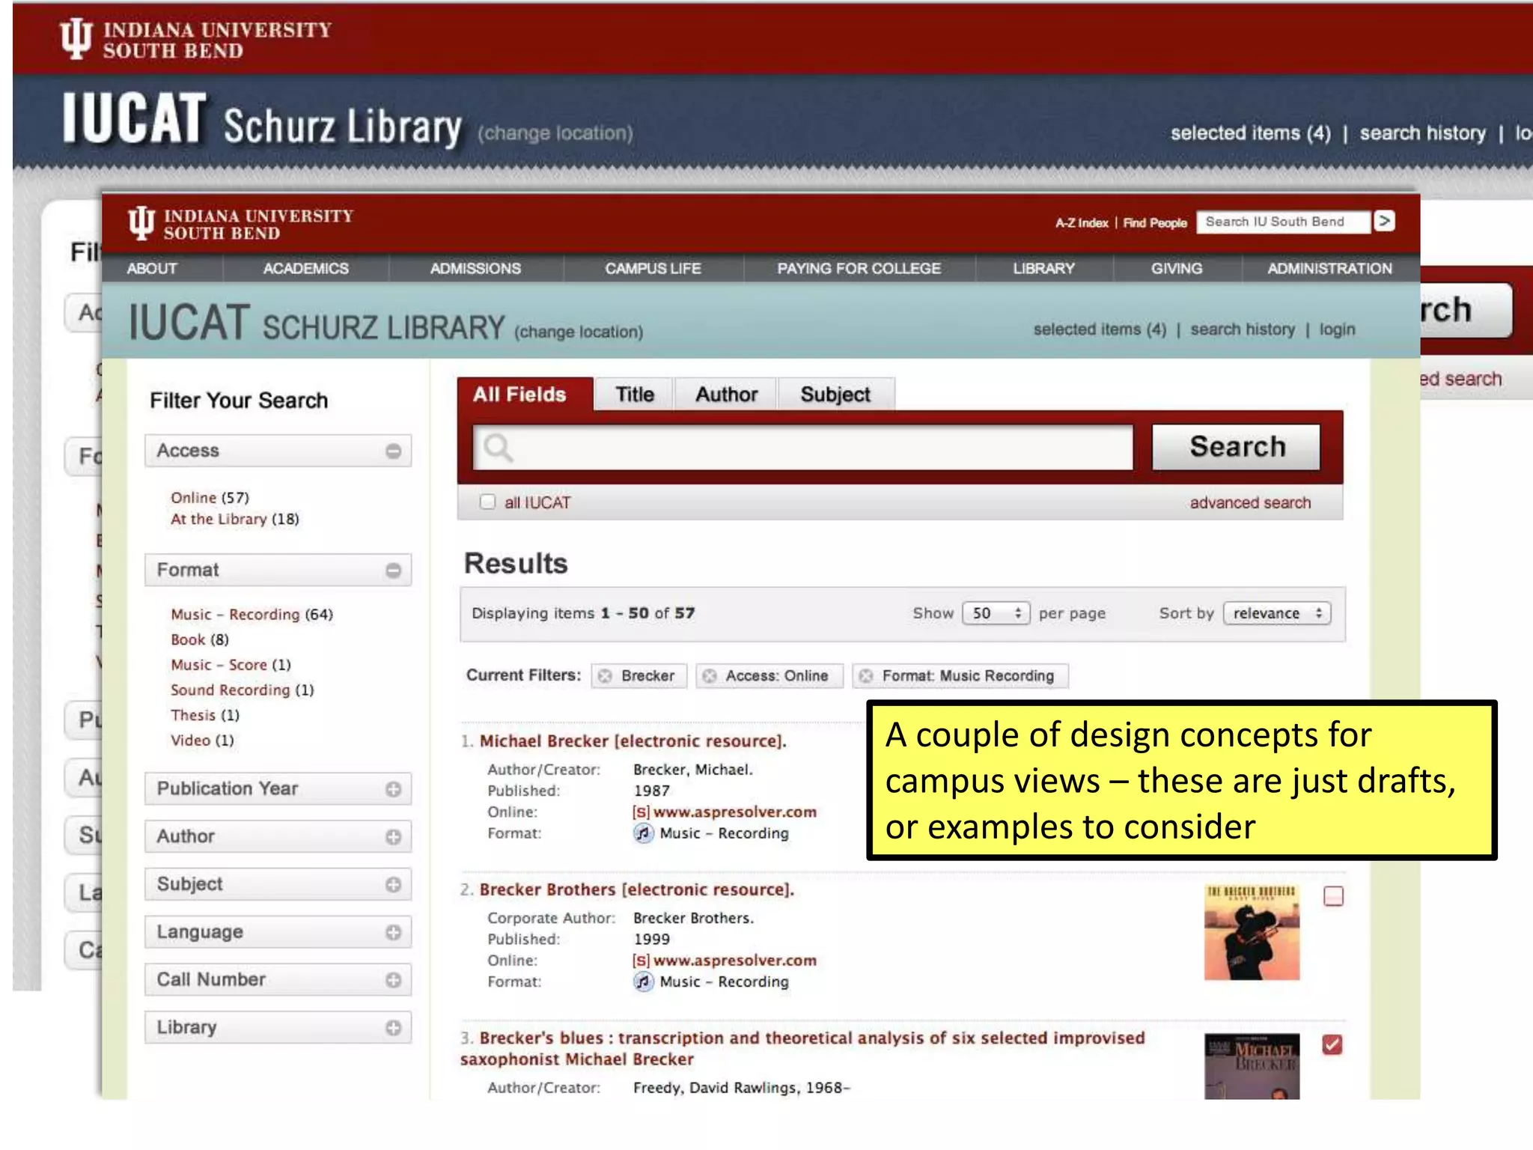Click change location in front window
Image resolution: width=1533 pixels, height=1150 pixels.
coord(578,332)
